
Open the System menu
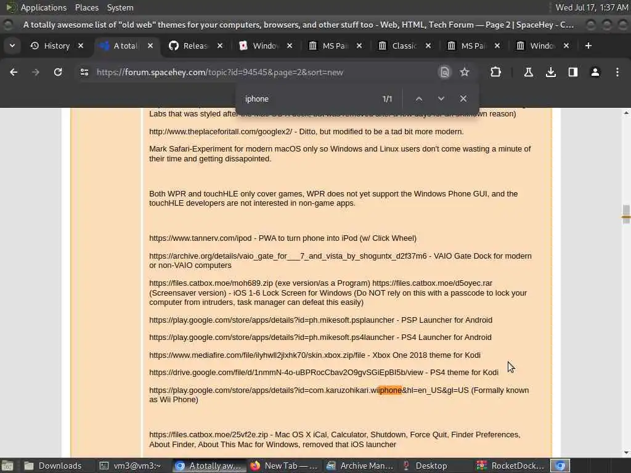click(120, 7)
